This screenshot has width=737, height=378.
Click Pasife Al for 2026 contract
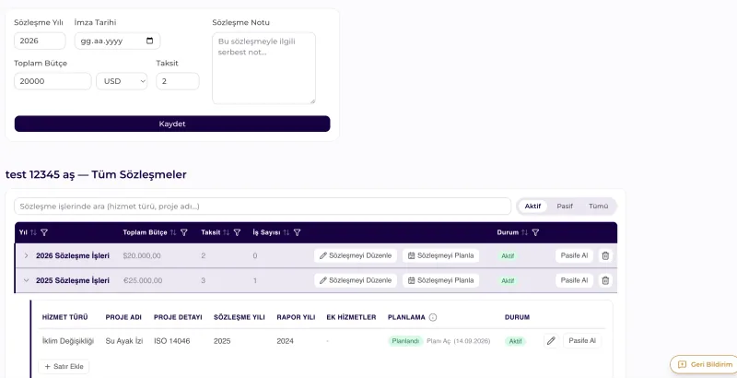[574, 255]
